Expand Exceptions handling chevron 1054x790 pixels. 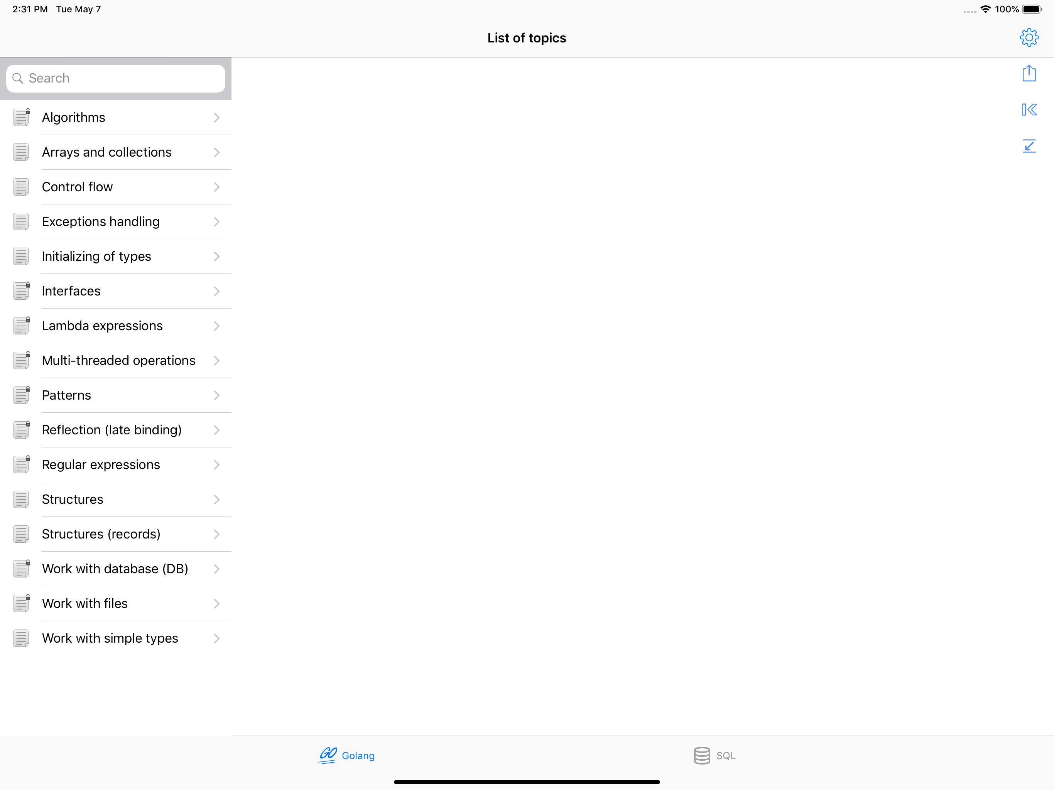[216, 221]
